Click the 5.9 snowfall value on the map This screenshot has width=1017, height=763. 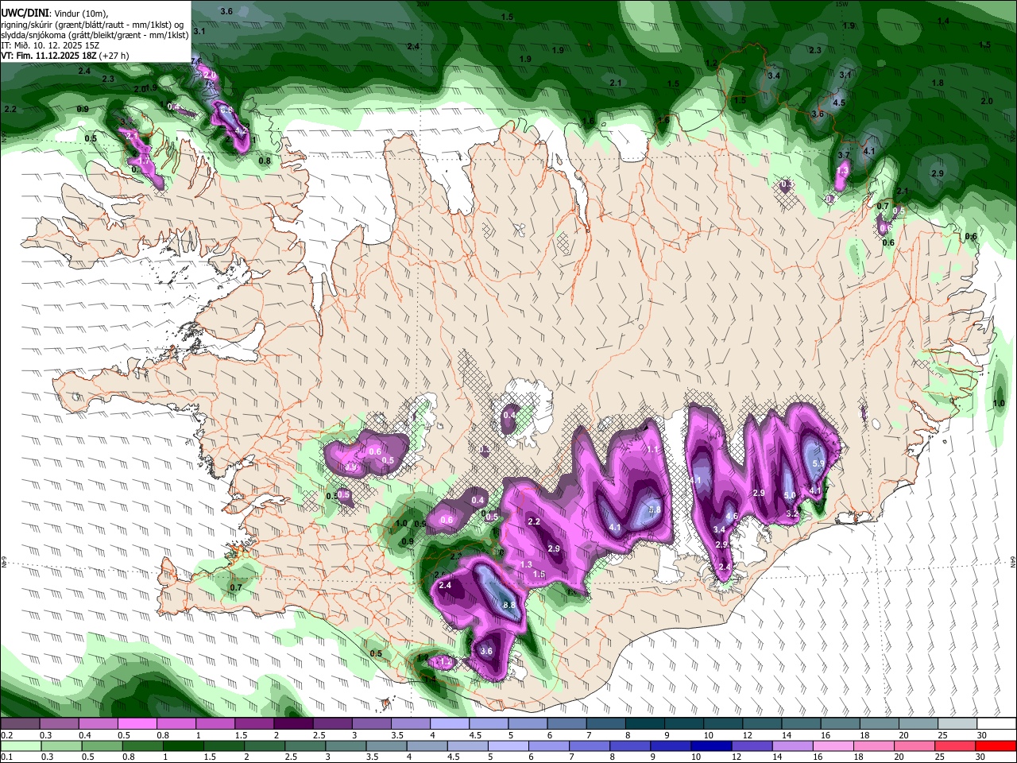[x=820, y=463]
